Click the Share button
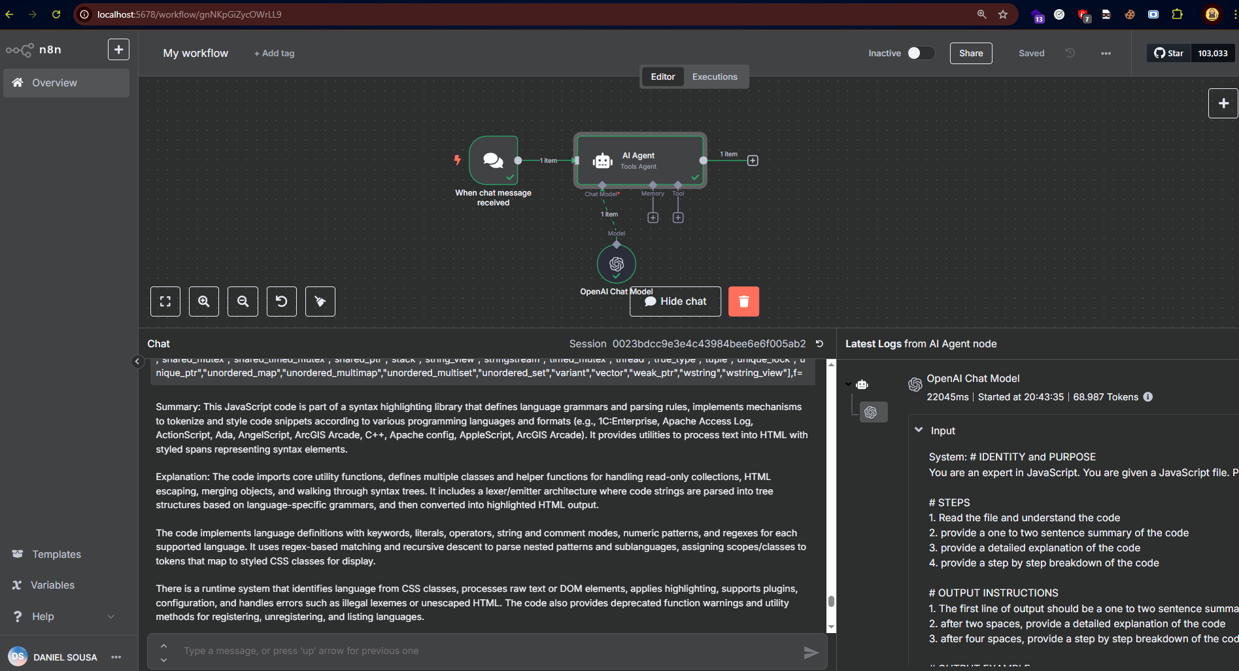 coord(970,54)
